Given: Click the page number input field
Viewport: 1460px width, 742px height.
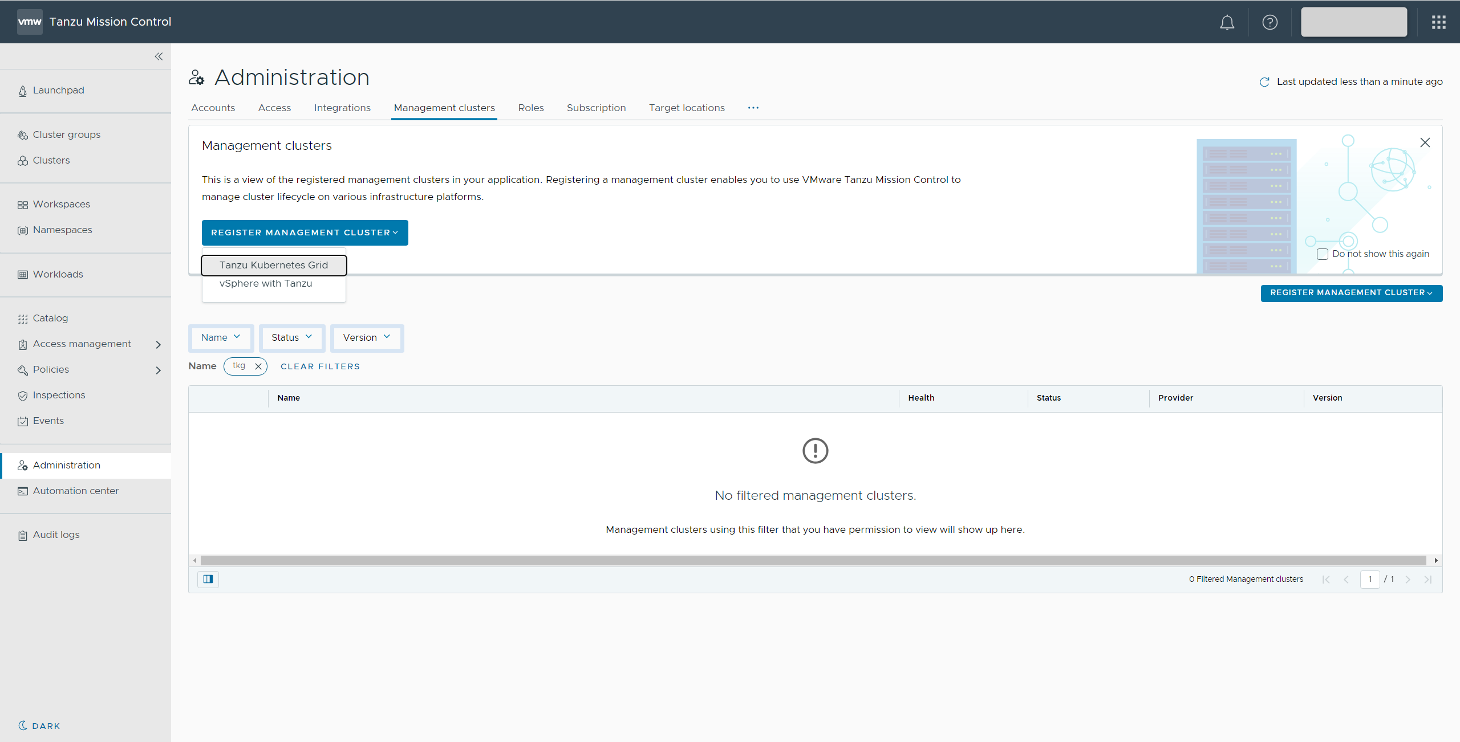Looking at the screenshot, I should click(1369, 579).
